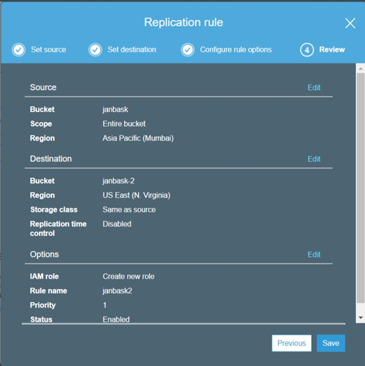The image size is (365, 366).
Task: Click the vertical scrollbar thumb
Action: pos(360,187)
